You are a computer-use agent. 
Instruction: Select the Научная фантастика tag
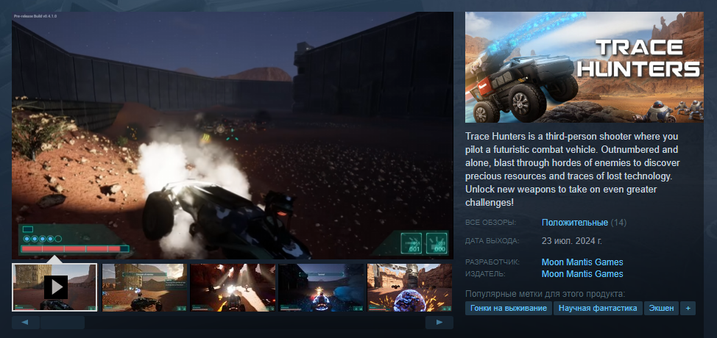point(598,309)
